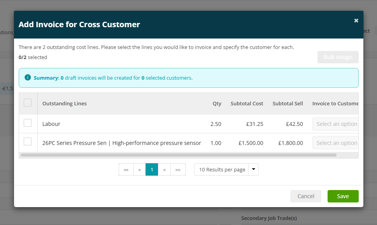
Task: Check the Labour line checkbox
Action: (28, 123)
